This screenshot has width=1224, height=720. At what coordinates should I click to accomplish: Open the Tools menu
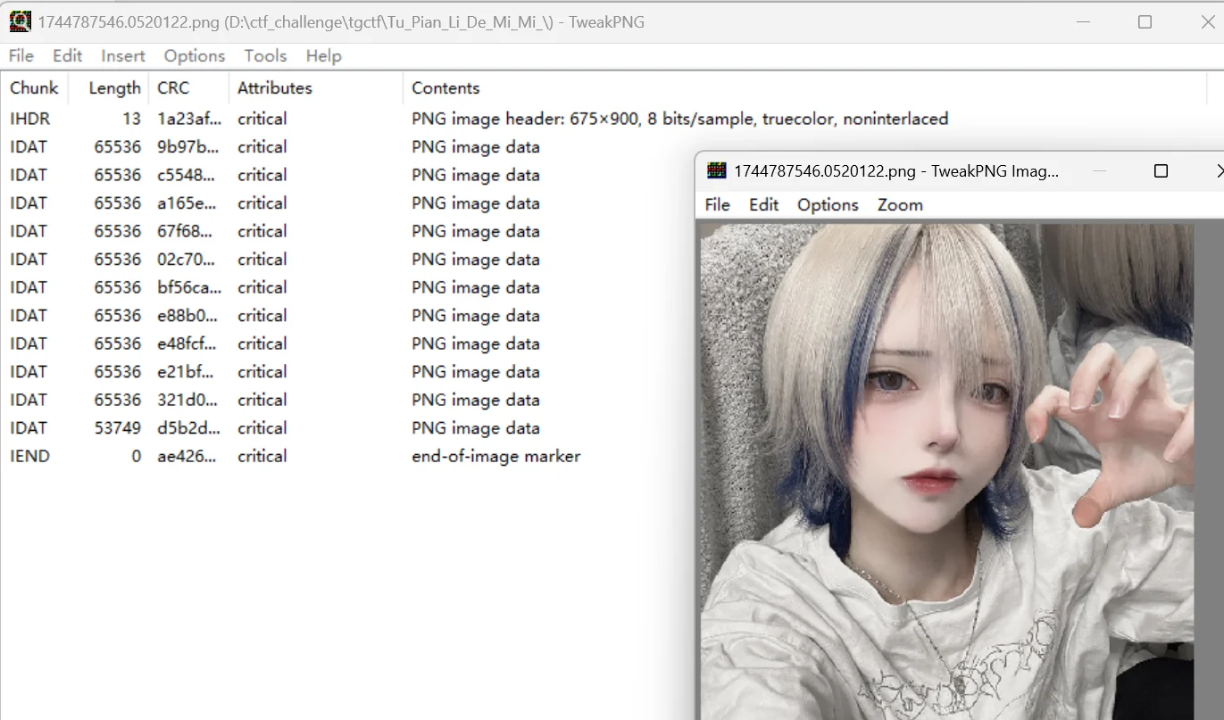pos(265,56)
